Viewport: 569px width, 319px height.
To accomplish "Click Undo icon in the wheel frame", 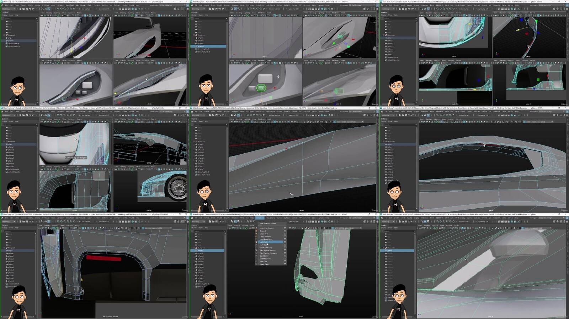I will click(x=29, y=115).
